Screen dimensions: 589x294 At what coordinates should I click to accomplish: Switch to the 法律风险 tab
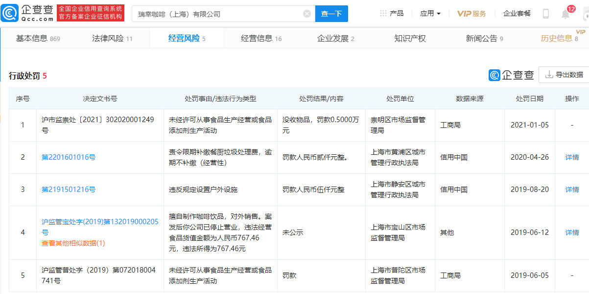coord(112,38)
